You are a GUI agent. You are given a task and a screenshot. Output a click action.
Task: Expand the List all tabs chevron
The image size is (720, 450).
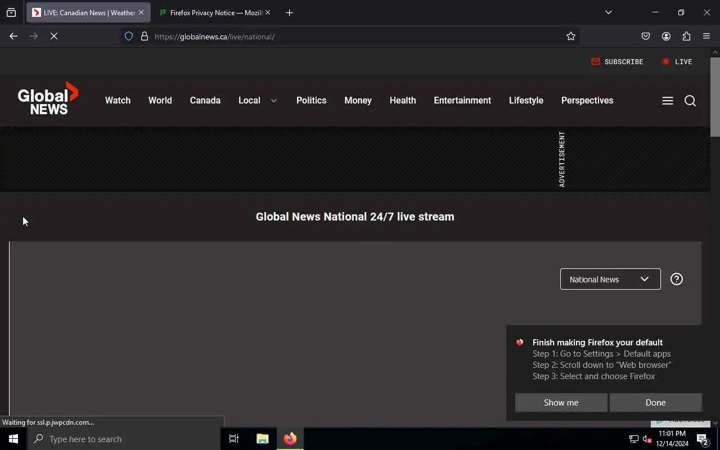click(x=609, y=12)
